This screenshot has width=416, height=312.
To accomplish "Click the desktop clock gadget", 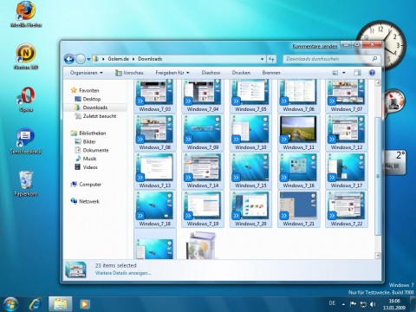I will [381, 45].
